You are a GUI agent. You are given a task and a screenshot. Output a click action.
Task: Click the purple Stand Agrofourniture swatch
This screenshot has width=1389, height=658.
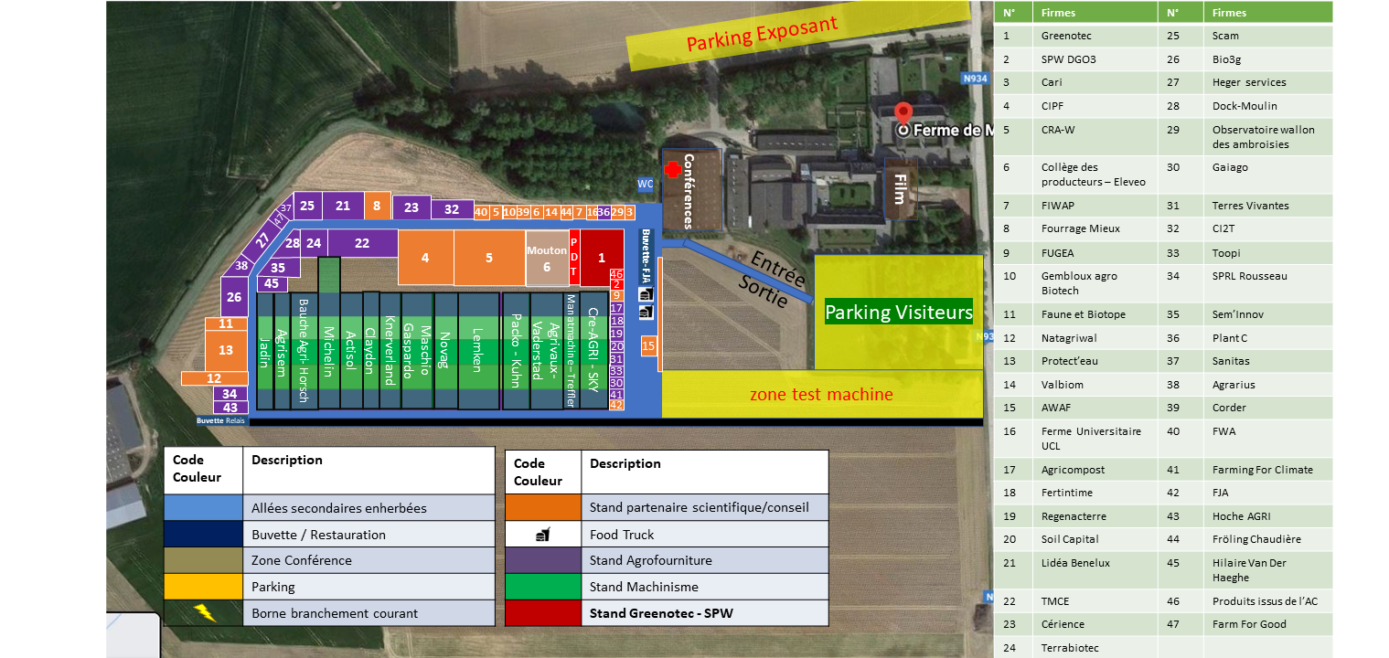pos(543,560)
